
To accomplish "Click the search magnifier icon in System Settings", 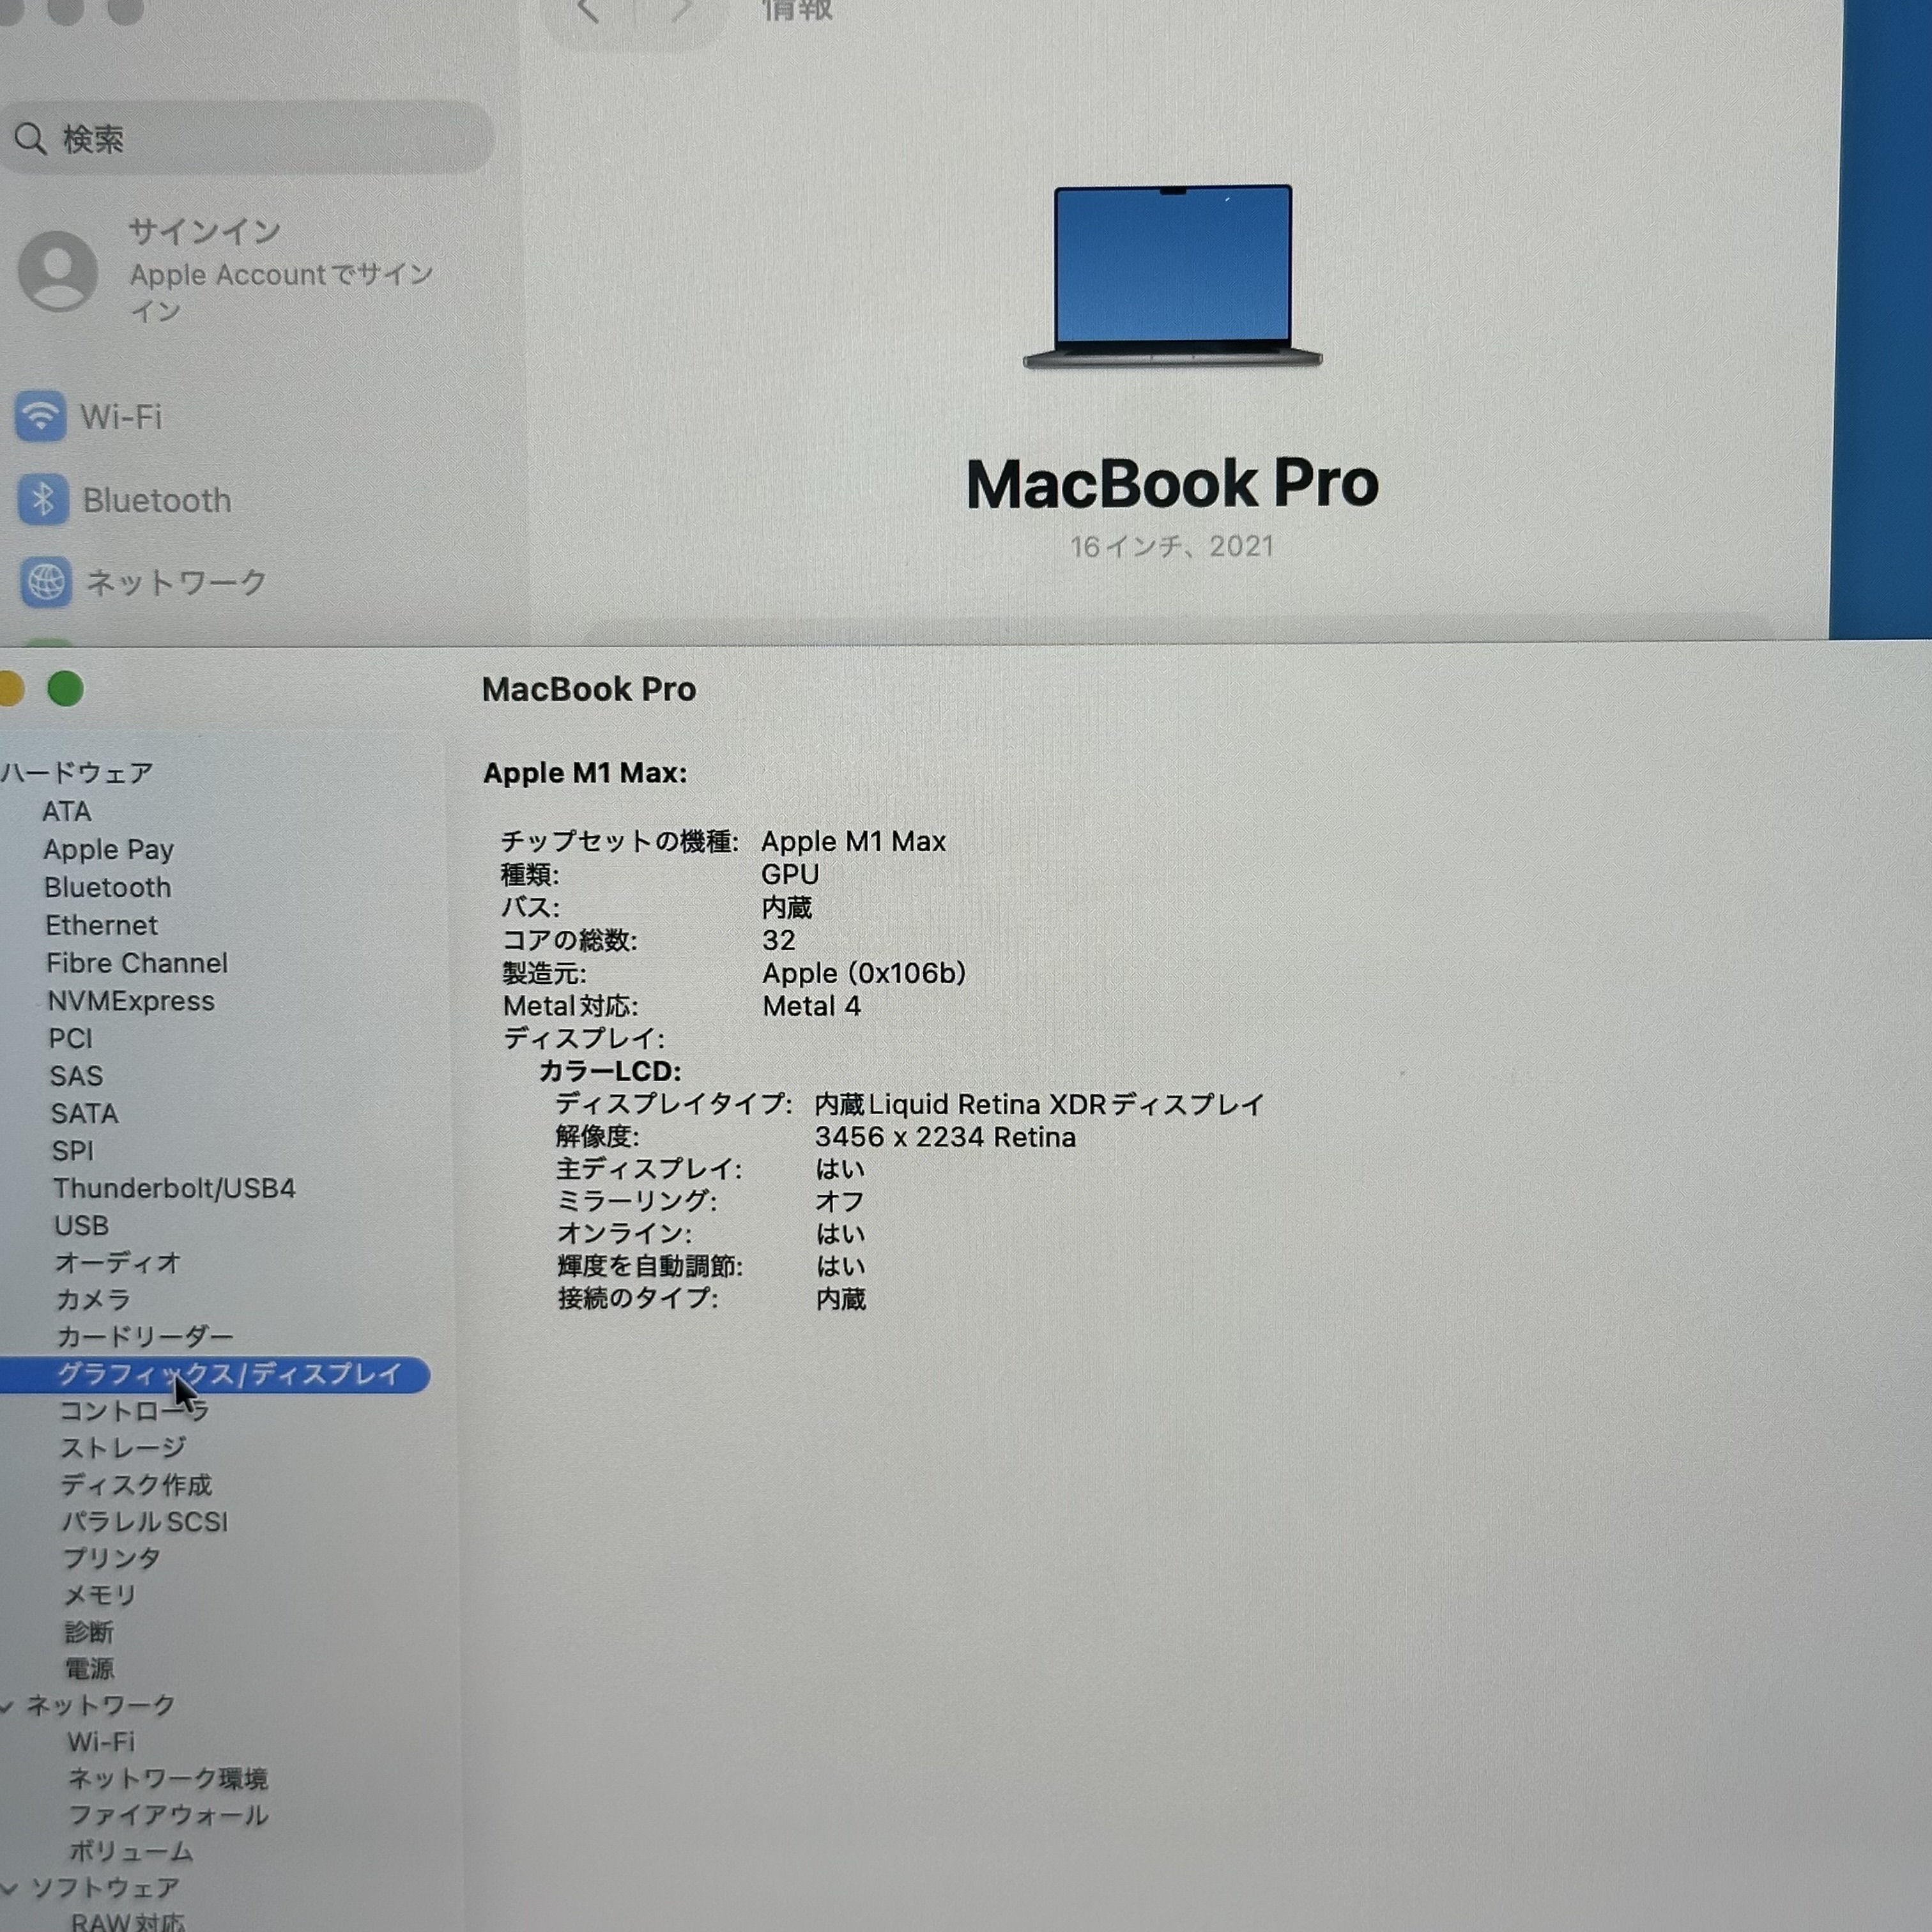I will point(31,139).
